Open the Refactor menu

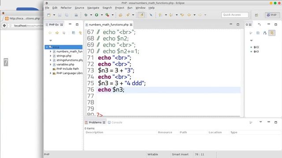[x=66, y=8]
